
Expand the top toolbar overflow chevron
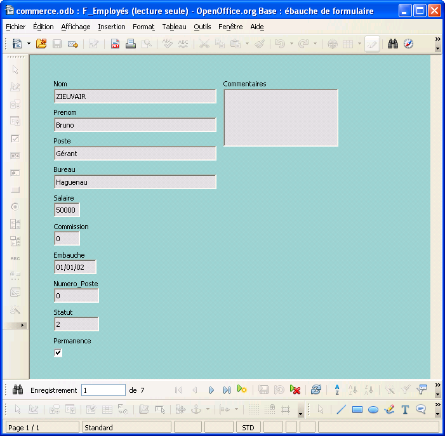[x=437, y=39]
